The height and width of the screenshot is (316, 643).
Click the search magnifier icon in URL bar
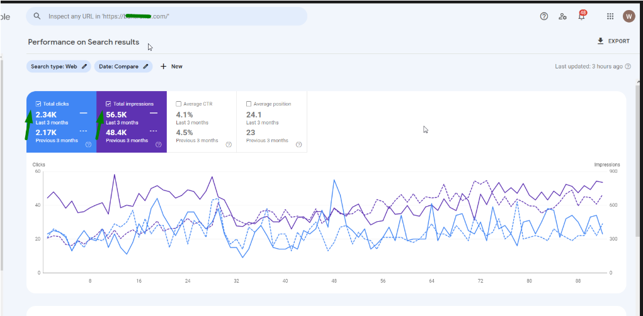point(37,16)
